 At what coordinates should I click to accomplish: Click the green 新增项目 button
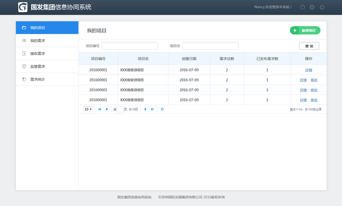(x=305, y=30)
